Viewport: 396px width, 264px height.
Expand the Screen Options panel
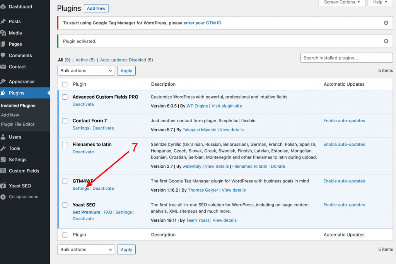point(342,2)
